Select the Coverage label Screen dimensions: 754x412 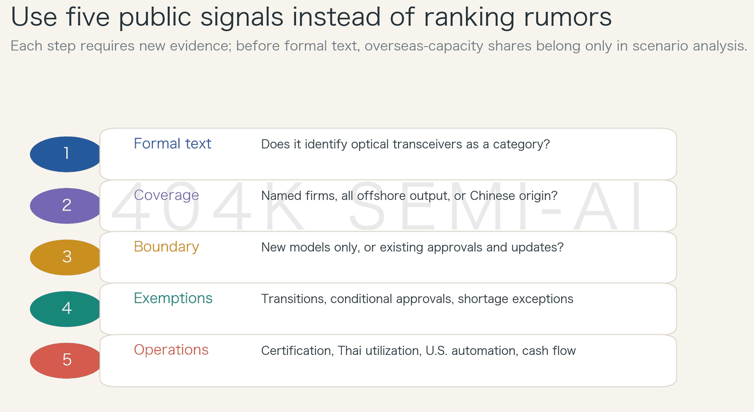166,195
